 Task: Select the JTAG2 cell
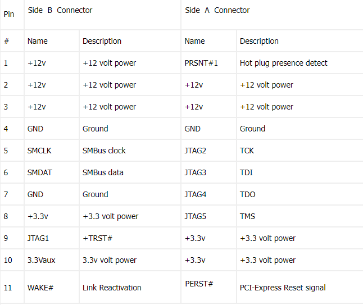pos(196,151)
